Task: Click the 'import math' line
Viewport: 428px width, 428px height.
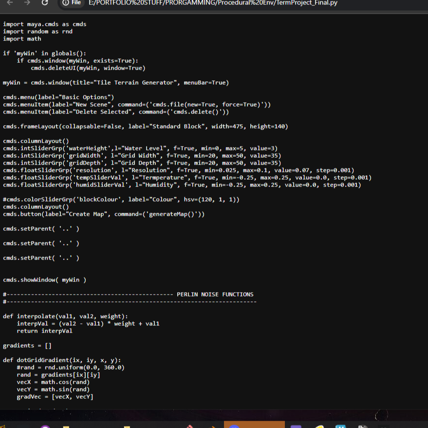Action: 22,38
